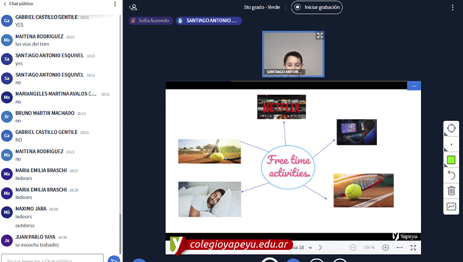
Task: Zoom out of the presentation slide
Action: point(353,248)
